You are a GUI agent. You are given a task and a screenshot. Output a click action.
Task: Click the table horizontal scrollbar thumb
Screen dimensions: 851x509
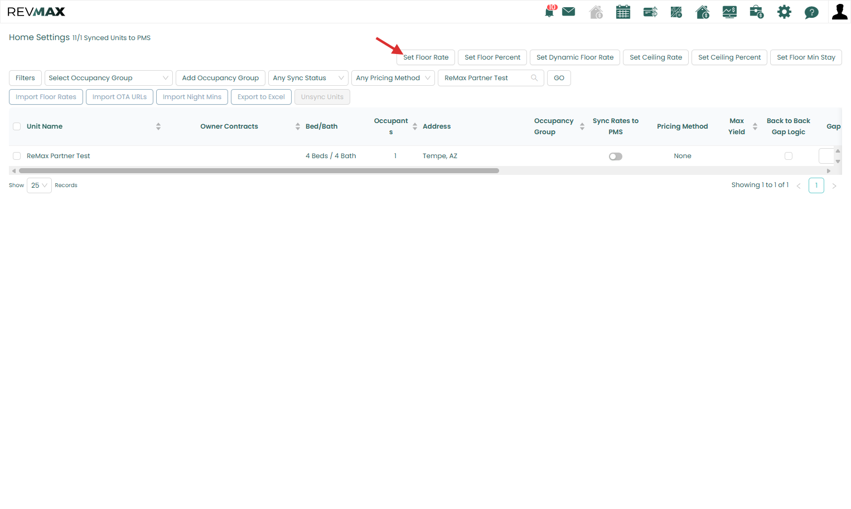point(259,171)
